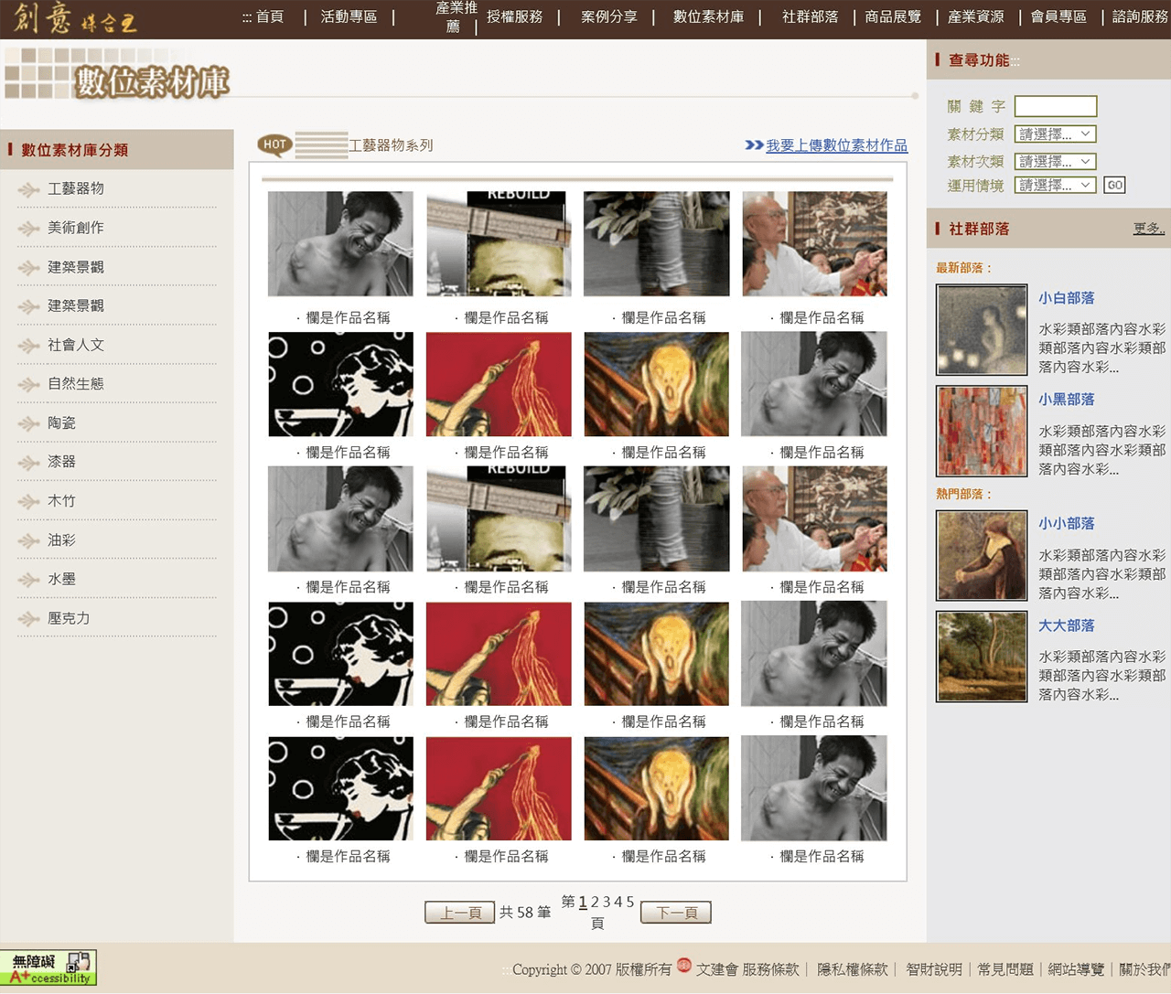Open the 小小部落 thumbnail image
This screenshot has width=1171, height=994.
[x=982, y=555]
